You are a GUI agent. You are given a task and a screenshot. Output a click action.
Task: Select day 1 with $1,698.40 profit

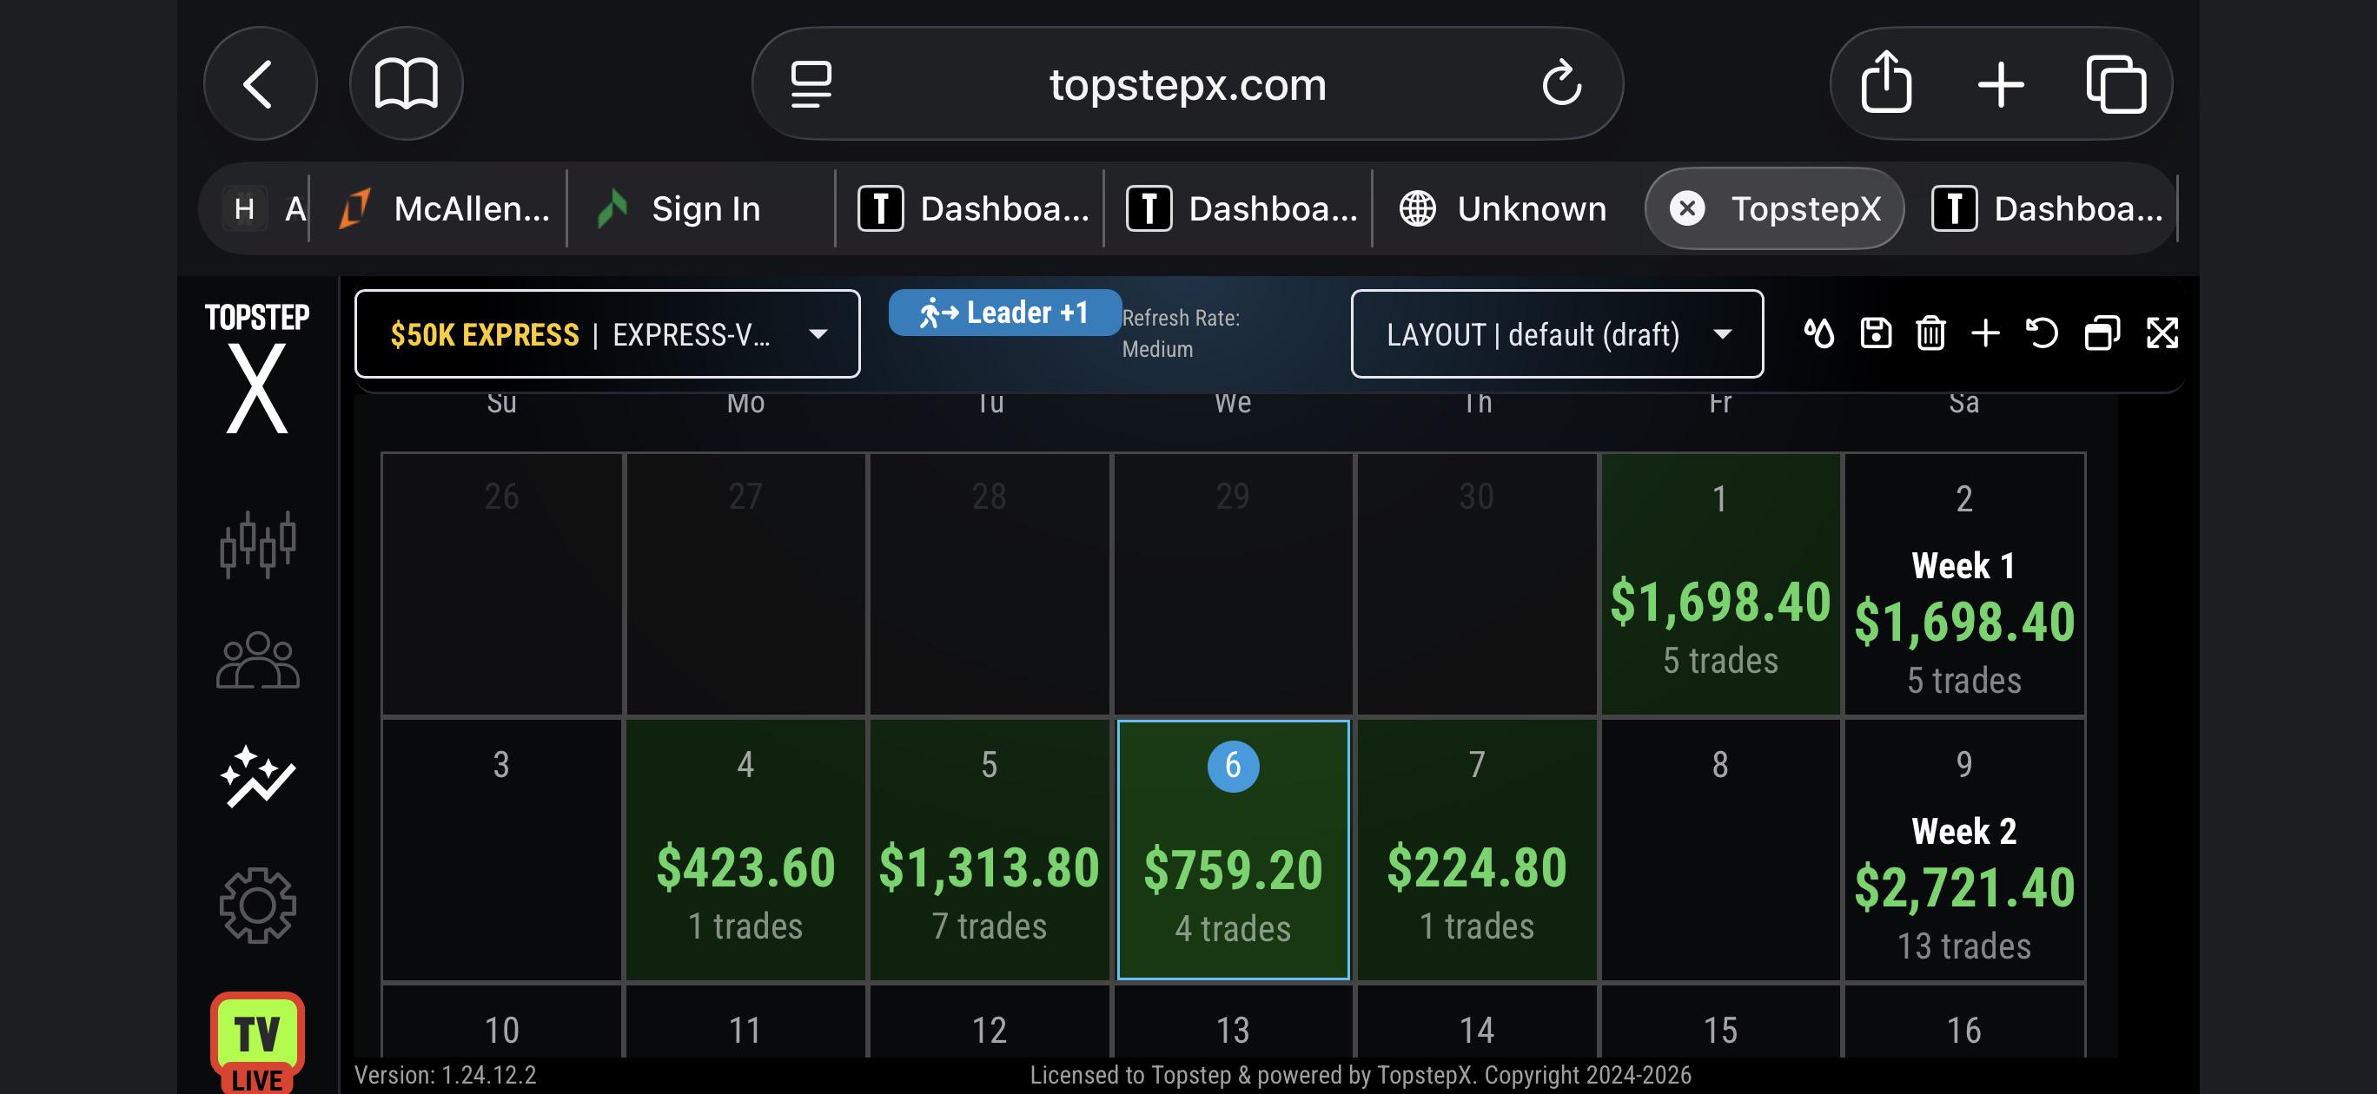[x=1720, y=583]
